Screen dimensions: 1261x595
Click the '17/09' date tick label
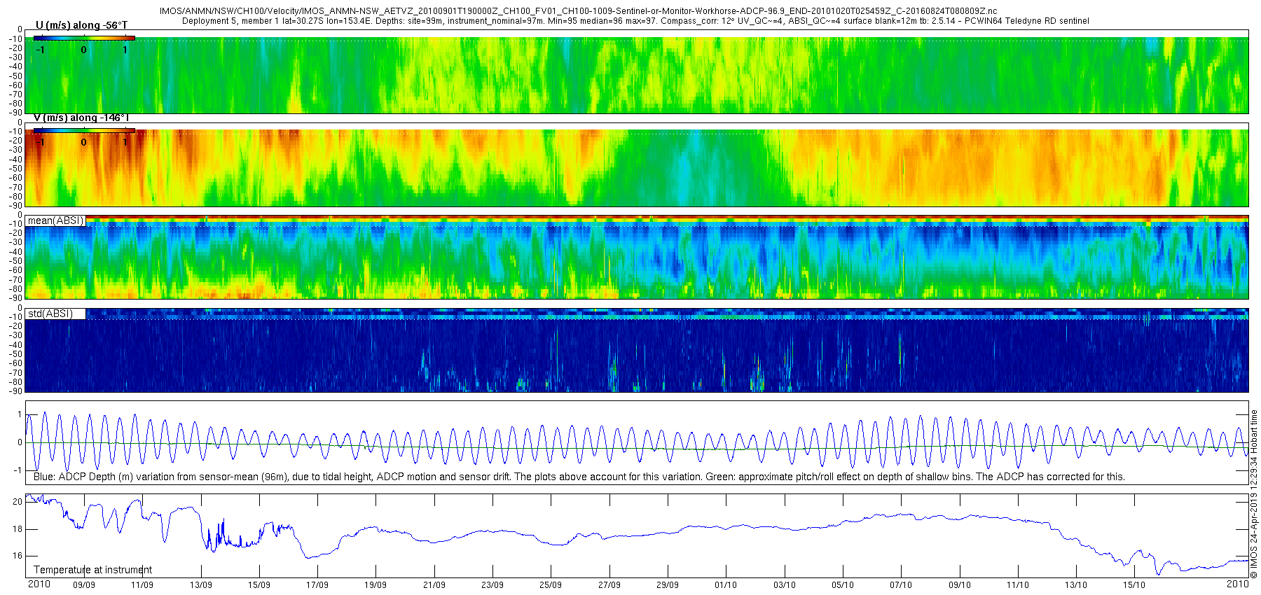click(317, 584)
